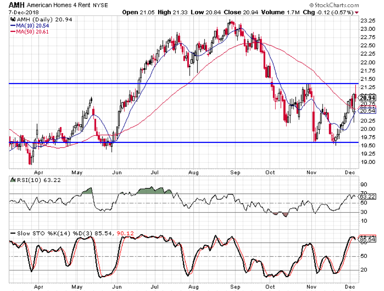
Task: Click the 7-Dec-2018 date label
Action: click(x=24, y=12)
